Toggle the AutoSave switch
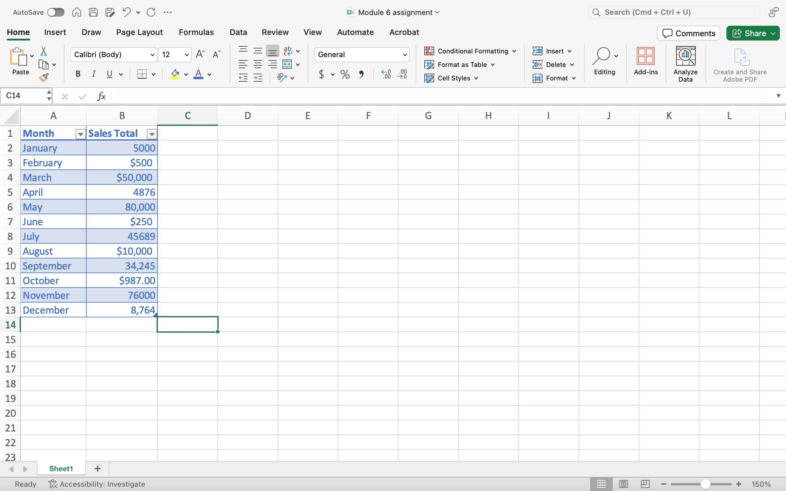Screen dimensions: 786x491 56,12
